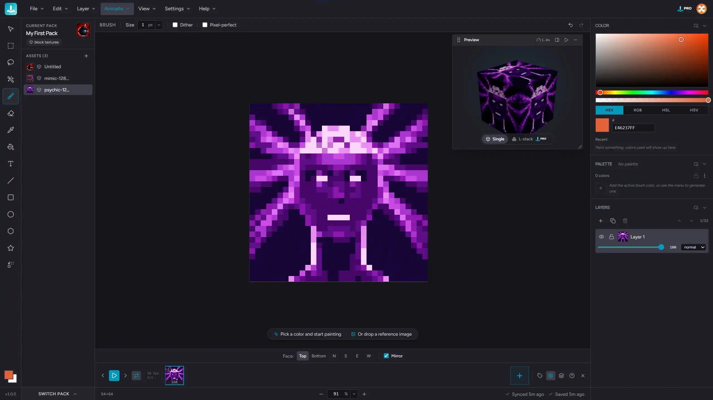Open the File menu

[x=37, y=9]
